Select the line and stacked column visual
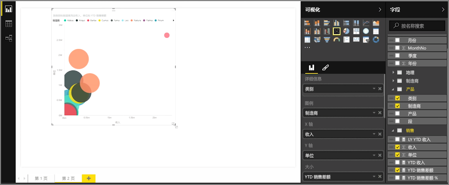Image resolution: width=449 pixels, height=185 pixels. click(307, 31)
